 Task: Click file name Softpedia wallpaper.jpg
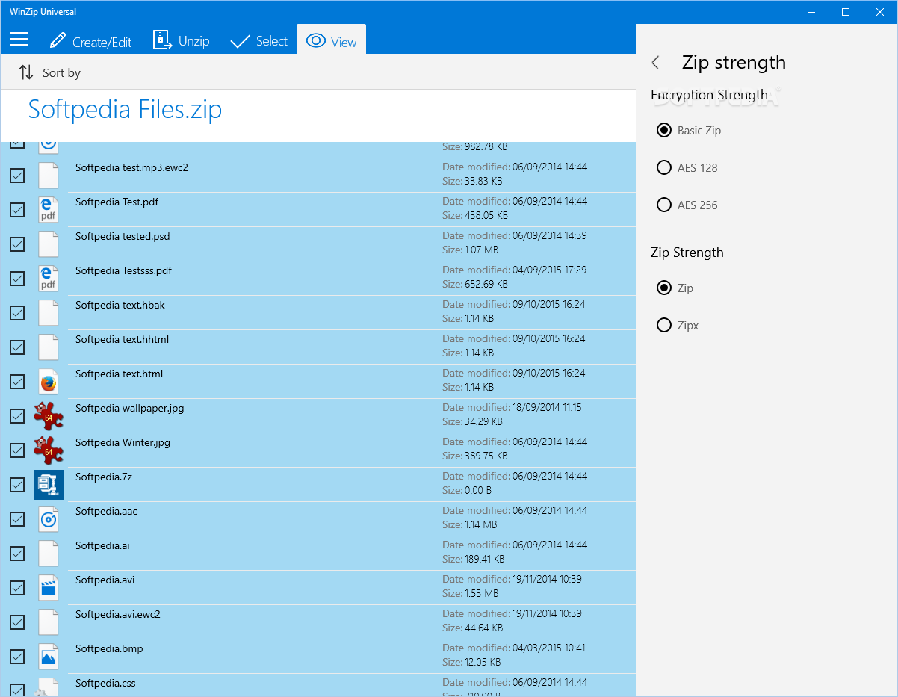130,408
